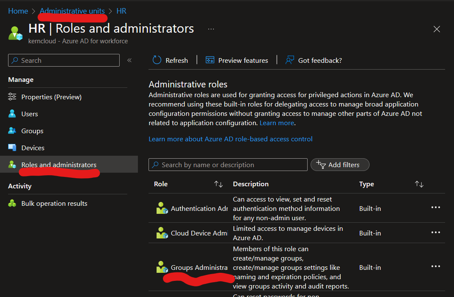The image size is (454, 297).
Task: Click the Roles and administrators sidebar icon
Action: pos(12,165)
